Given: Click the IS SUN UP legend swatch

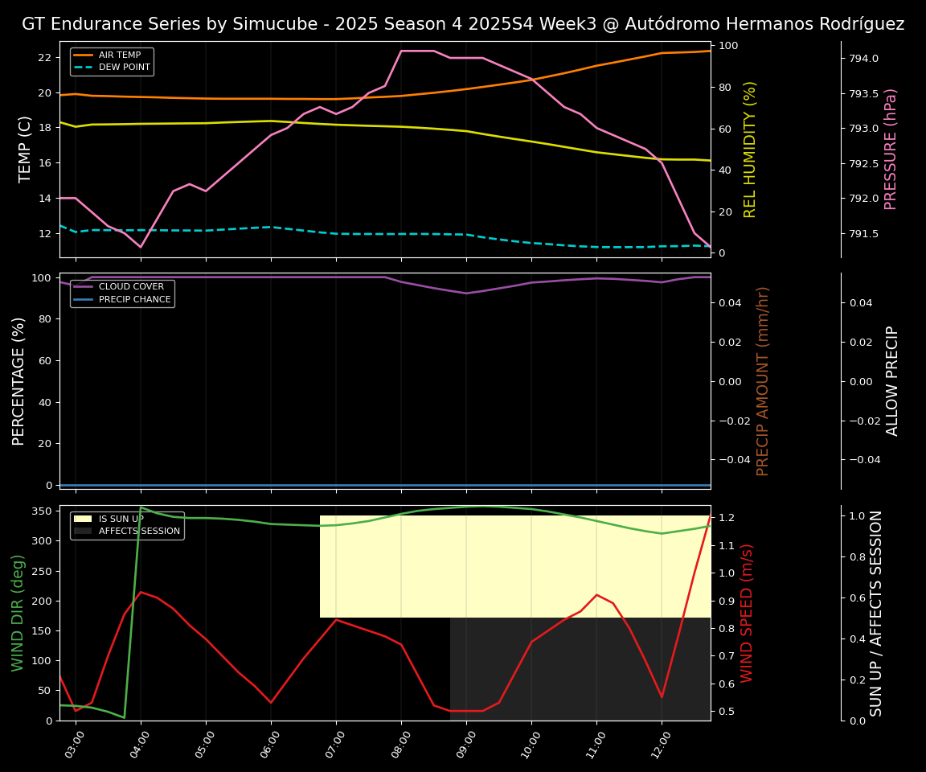Looking at the screenshot, I should (x=83, y=519).
